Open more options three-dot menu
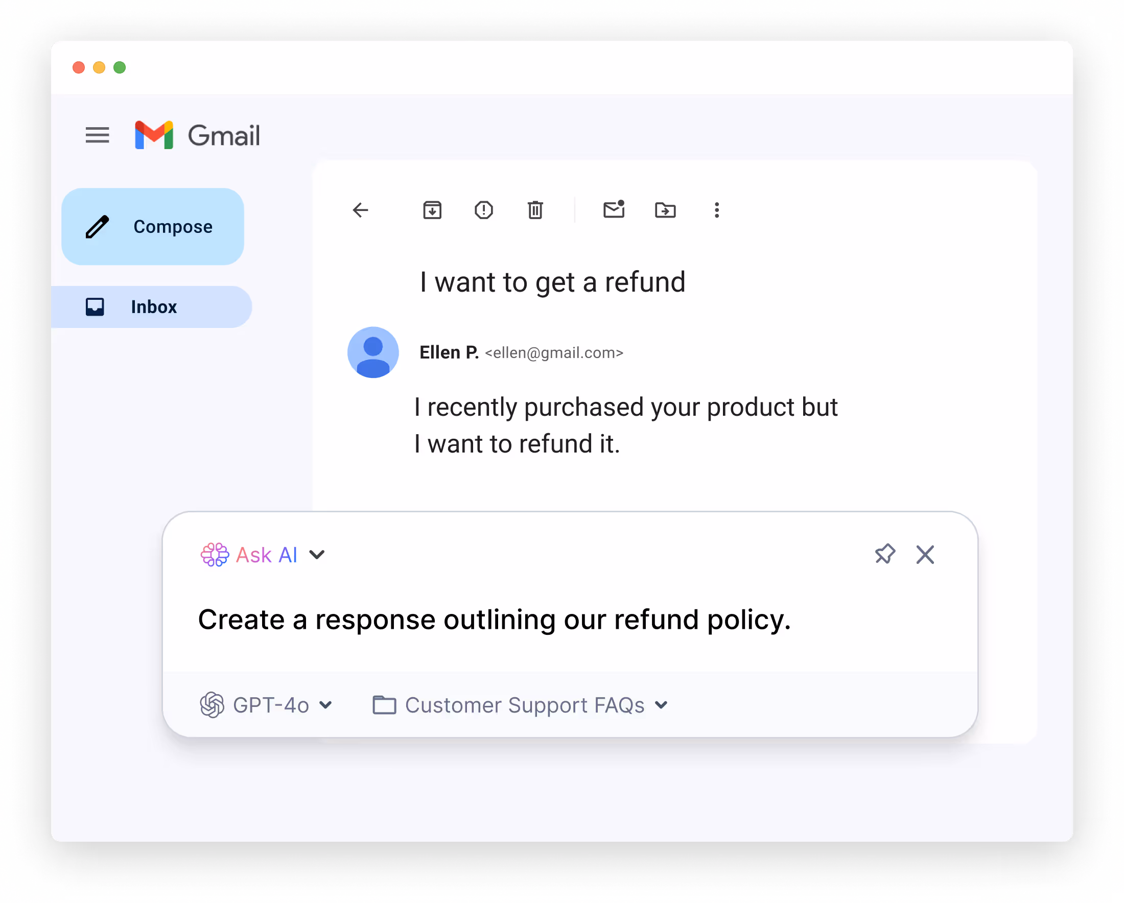The width and height of the screenshot is (1124, 903). click(717, 210)
